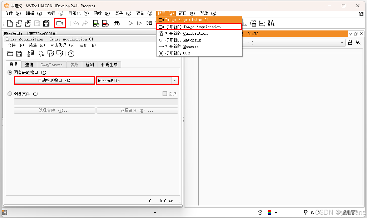Expand the procedure selection dropdown in program window
This screenshot has width=367, height=218.
click(x=342, y=43)
